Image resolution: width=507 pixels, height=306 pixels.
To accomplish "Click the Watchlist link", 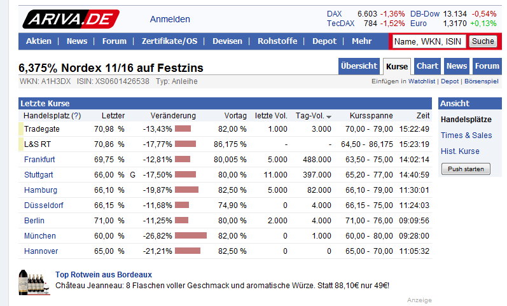I will pos(422,81).
